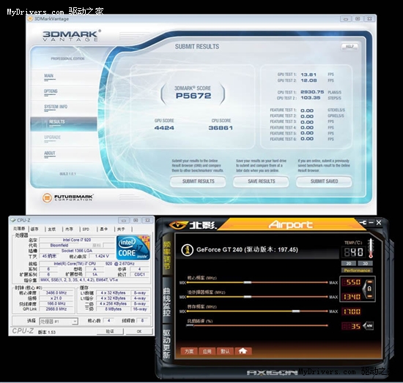Open the processor selection dropdown in CPU-Z

[x=59, y=322]
